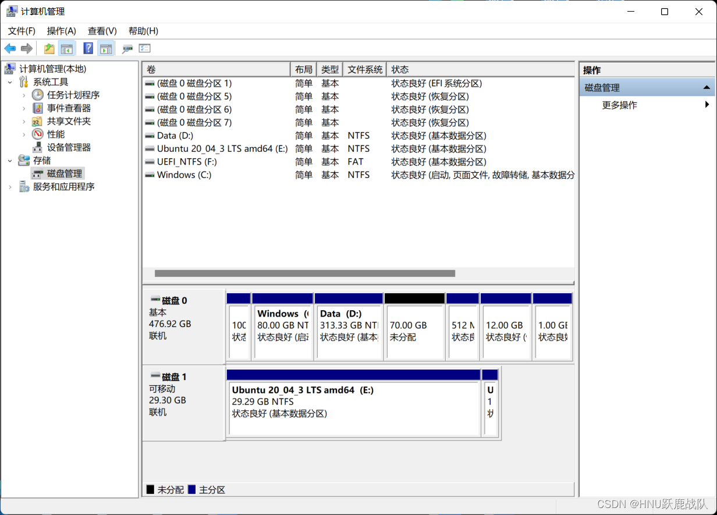Open the 更多操作 submenu arrow
717x515 pixels.
(x=707, y=105)
